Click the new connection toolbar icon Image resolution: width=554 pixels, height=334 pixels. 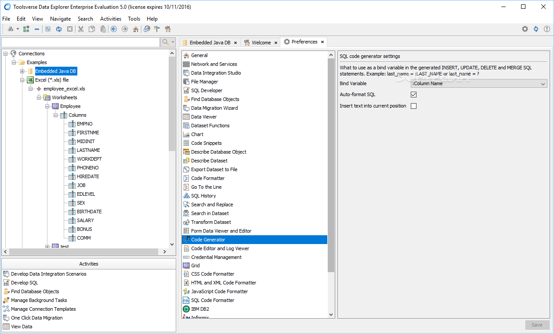pyautogui.click(x=11, y=29)
